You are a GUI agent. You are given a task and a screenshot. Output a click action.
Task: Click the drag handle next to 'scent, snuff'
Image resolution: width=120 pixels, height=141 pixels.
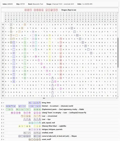click(2, 139)
